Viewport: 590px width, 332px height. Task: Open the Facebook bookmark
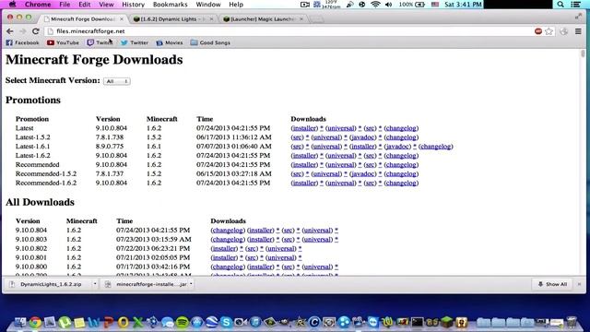coord(22,42)
